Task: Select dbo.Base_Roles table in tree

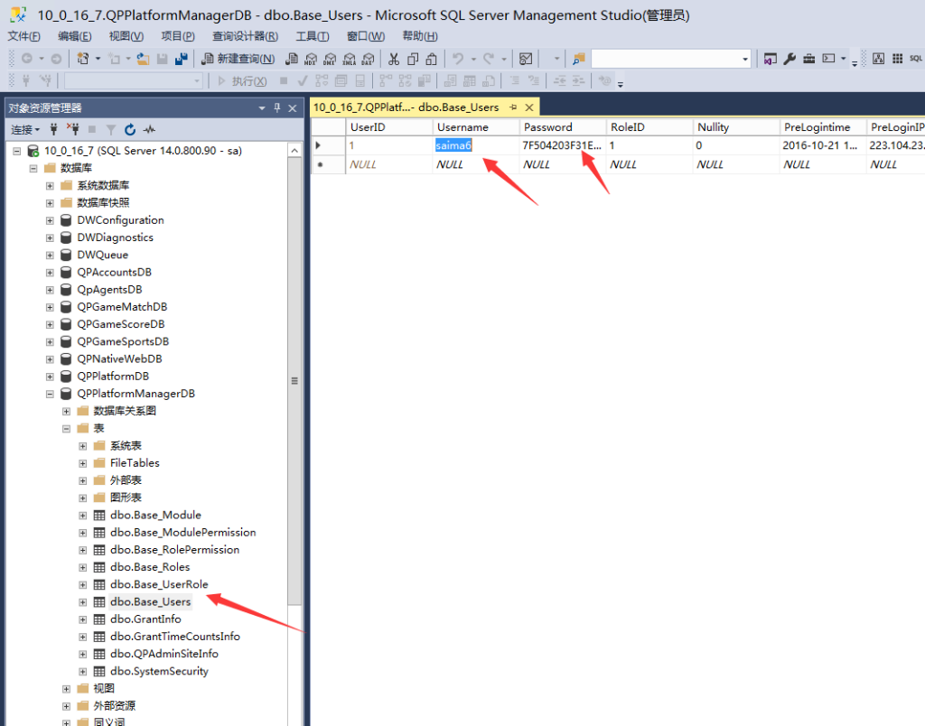Action: click(150, 567)
